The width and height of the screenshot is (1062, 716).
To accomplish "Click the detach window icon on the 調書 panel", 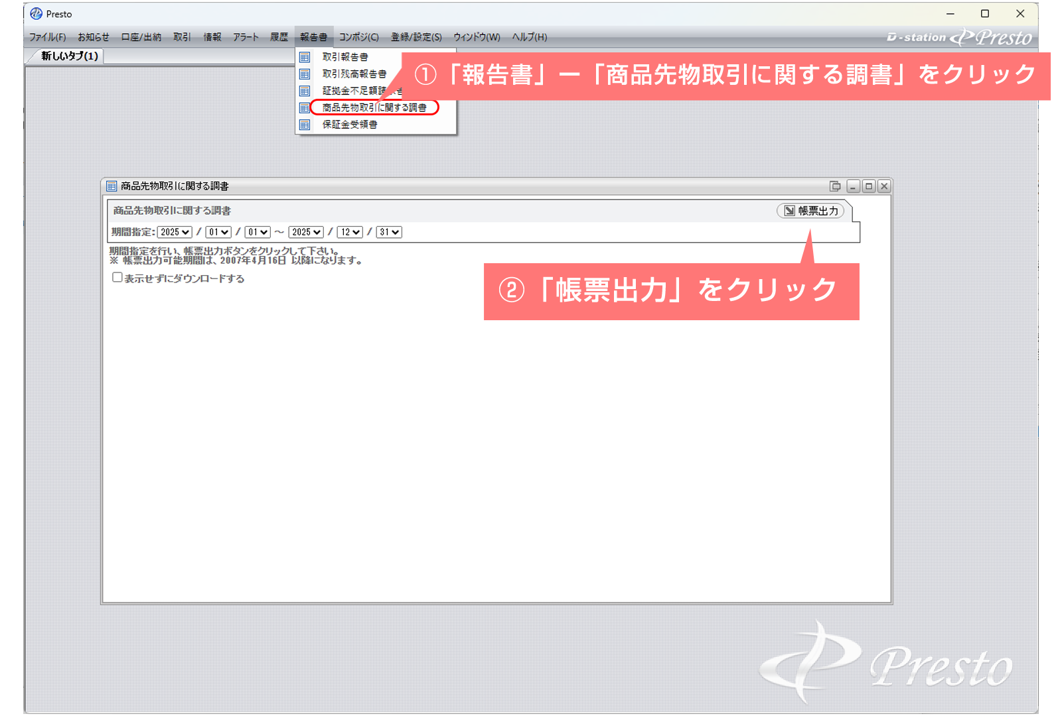I will pos(834,186).
